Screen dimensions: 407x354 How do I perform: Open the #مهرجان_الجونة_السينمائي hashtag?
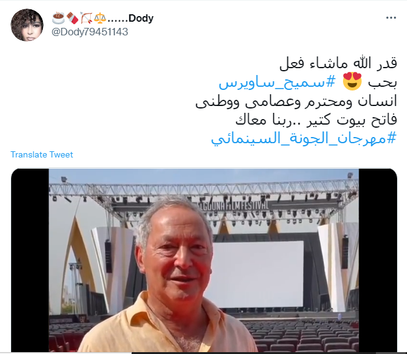coord(304,138)
